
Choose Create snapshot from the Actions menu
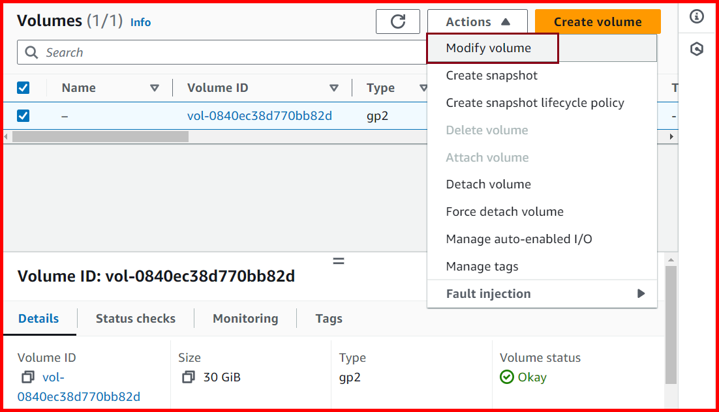coord(491,75)
